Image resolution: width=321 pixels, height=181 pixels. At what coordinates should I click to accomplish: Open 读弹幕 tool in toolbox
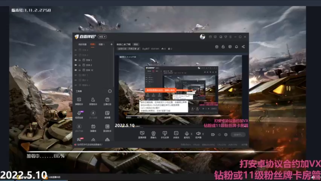click(x=107, y=115)
